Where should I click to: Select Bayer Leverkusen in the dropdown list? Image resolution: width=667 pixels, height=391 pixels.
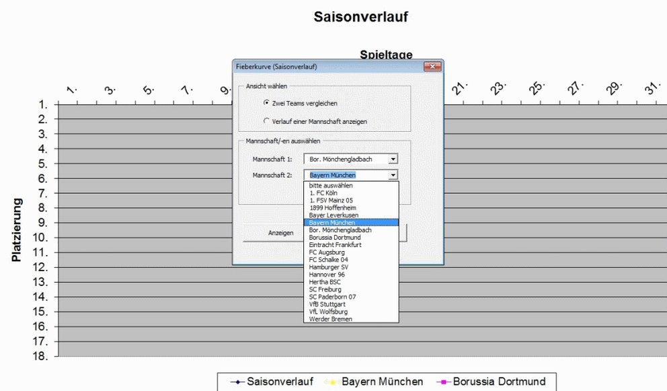click(351, 215)
